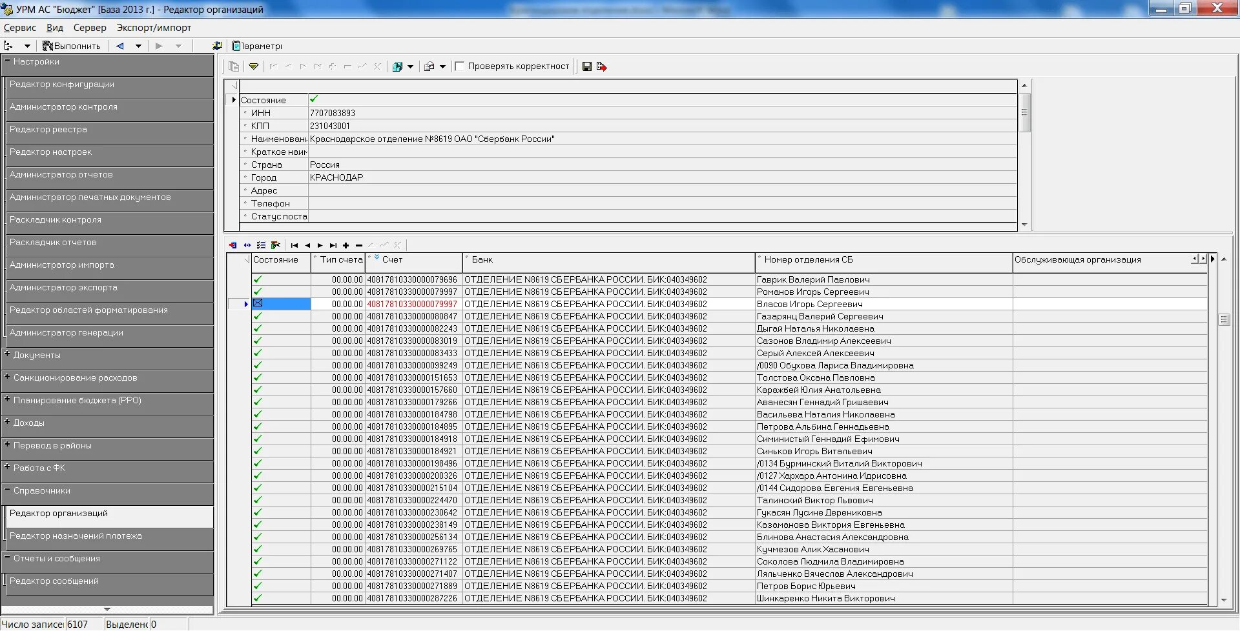Save changes with the floppy disk icon
This screenshot has height=631, width=1240.
tap(587, 66)
